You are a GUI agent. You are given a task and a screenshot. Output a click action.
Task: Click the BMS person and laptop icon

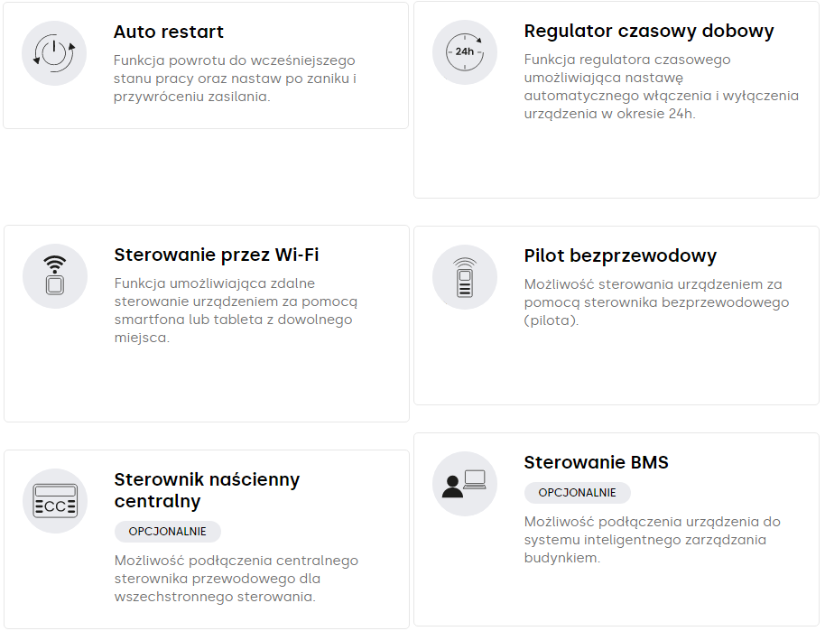pos(465,484)
